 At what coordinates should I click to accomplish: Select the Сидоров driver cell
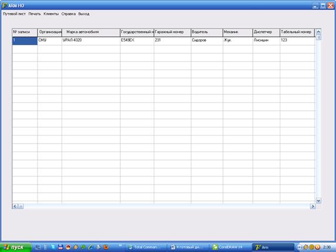[207, 40]
